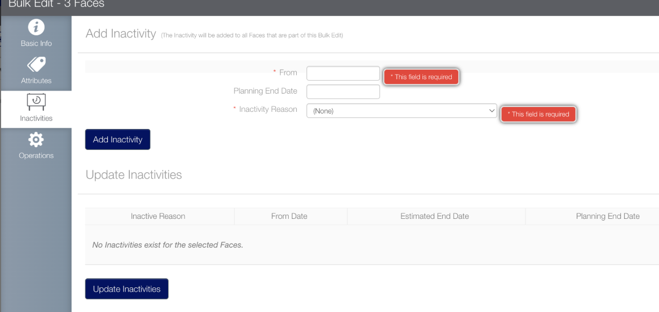Dismiss the required error beside From field
This screenshot has height=312, width=659.
pos(421,77)
